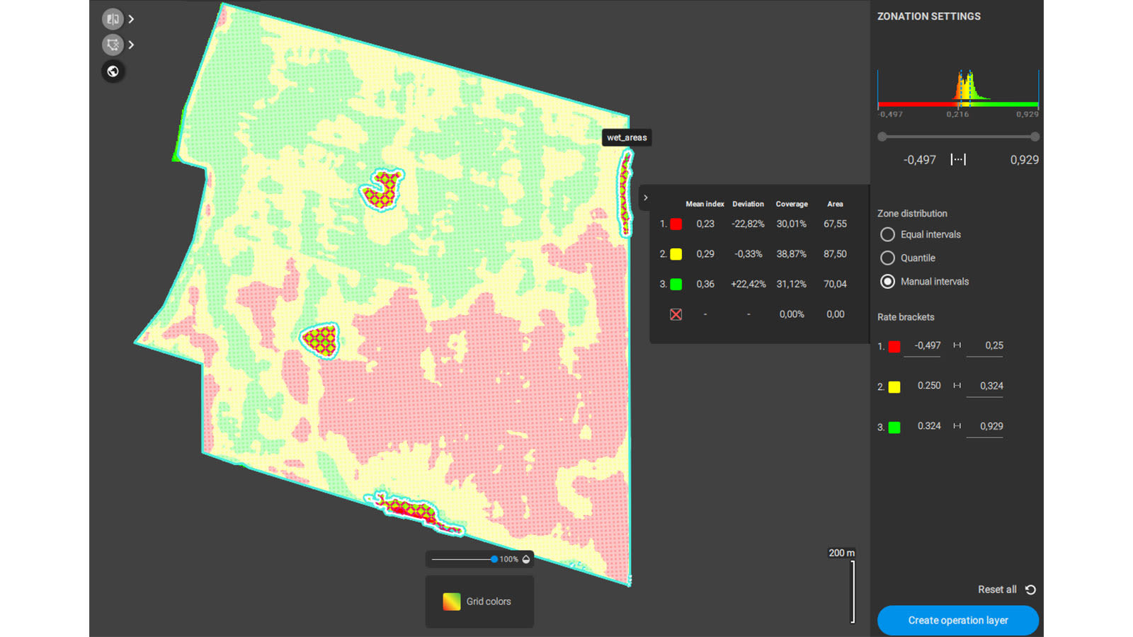The height and width of the screenshot is (637, 1133).
Task: Select the Quantile zone distribution
Action: coord(887,258)
